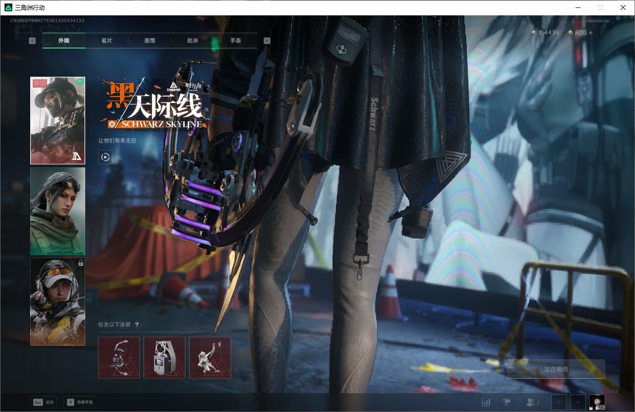Open the 手表 tab
Screen dimensions: 635x412
[235, 41]
